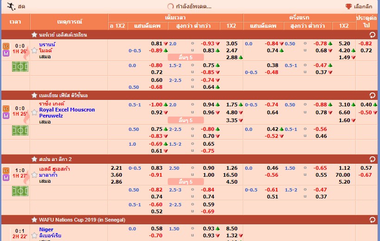Screen dimensions: 380x241
Task: Expand อื่นๆ 5 more bets for เอสดี ฮูเอสก้า match
Action: pyautogui.click(x=186, y=182)
